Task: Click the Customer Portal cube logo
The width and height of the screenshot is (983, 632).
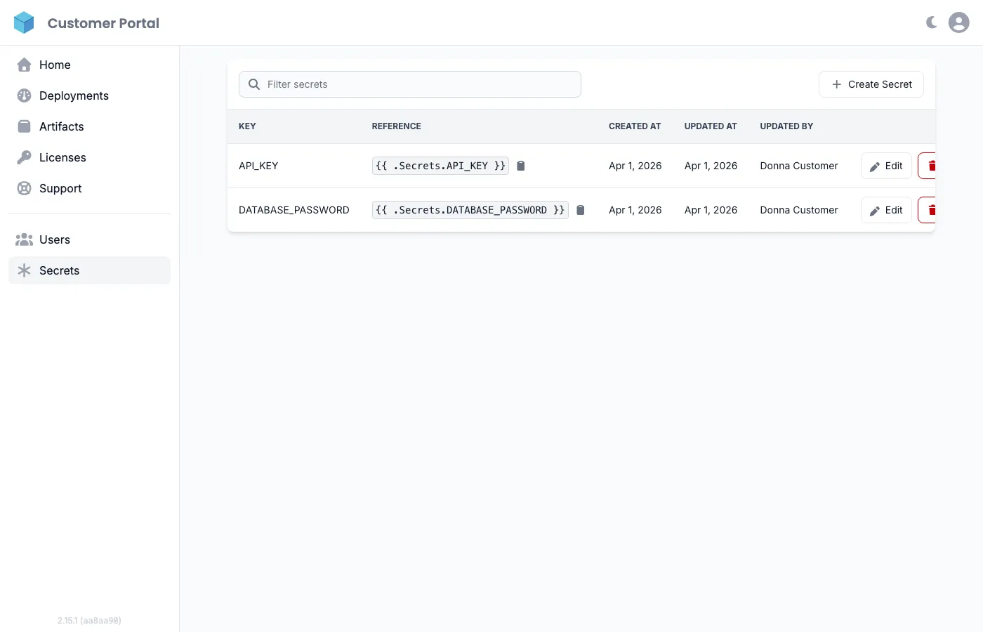Action: click(x=24, y=22)
